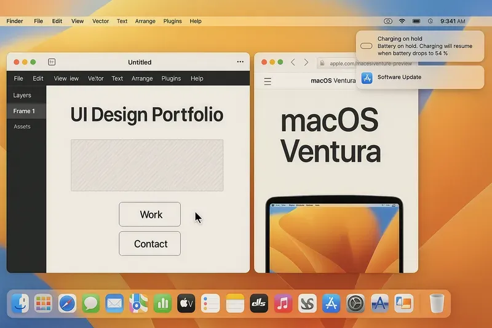Click the 9:341 AM clock in menu bar
This screenshot has height=328, width=492.
click(453, 21)
